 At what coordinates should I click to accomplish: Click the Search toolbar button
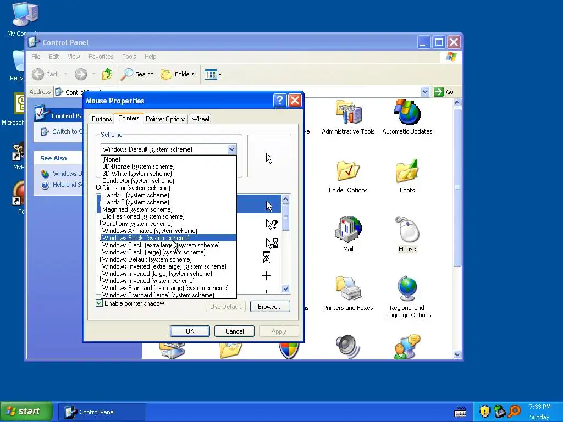(137, 74)
